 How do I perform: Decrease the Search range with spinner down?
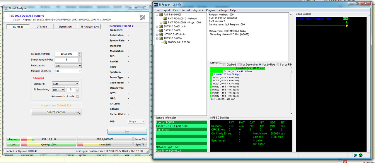[x=80, y=61]
